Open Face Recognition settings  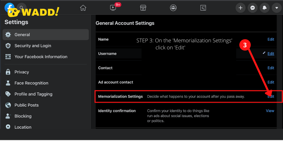coord(46,83)
